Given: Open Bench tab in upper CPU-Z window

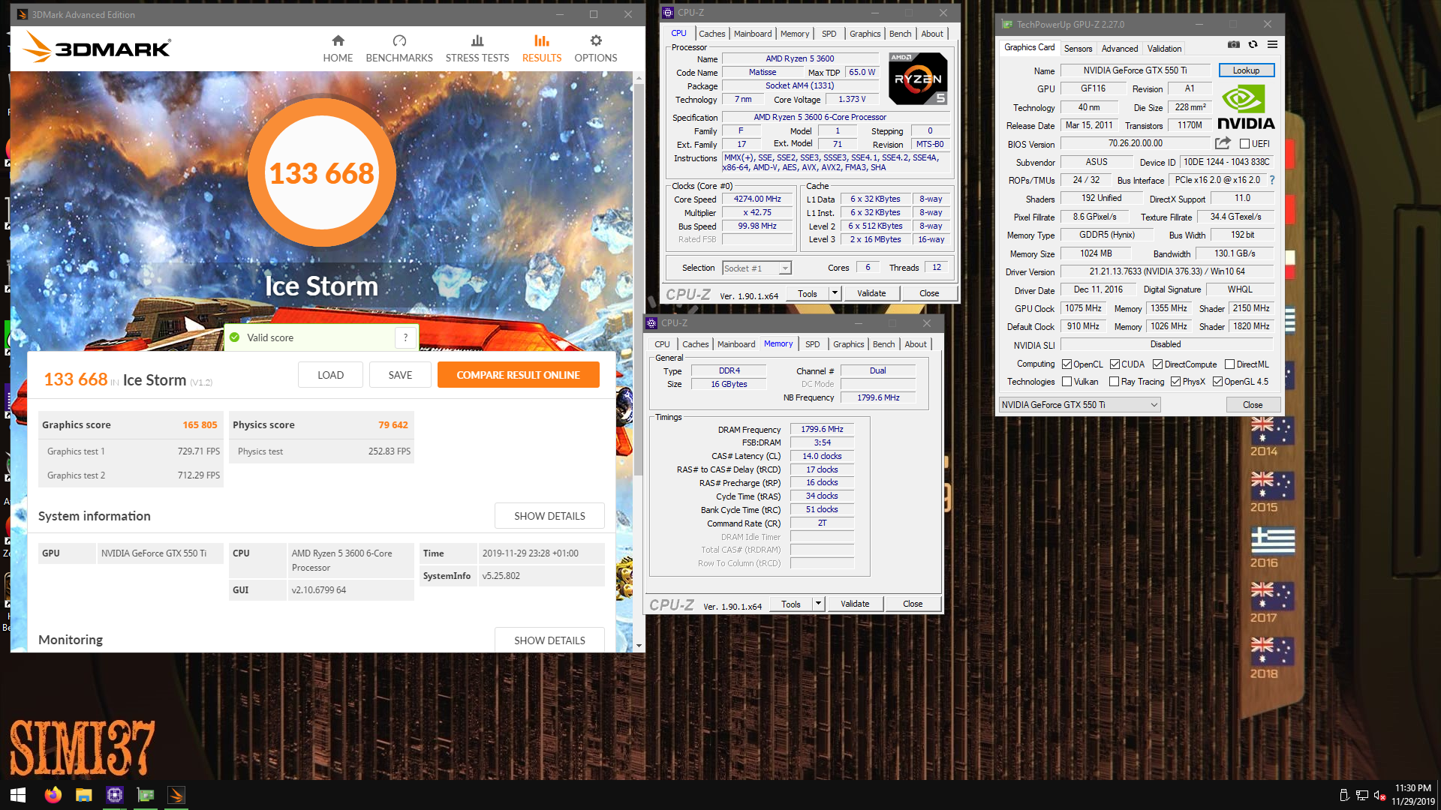Looking at the screenshot, I should click(900, 34).
